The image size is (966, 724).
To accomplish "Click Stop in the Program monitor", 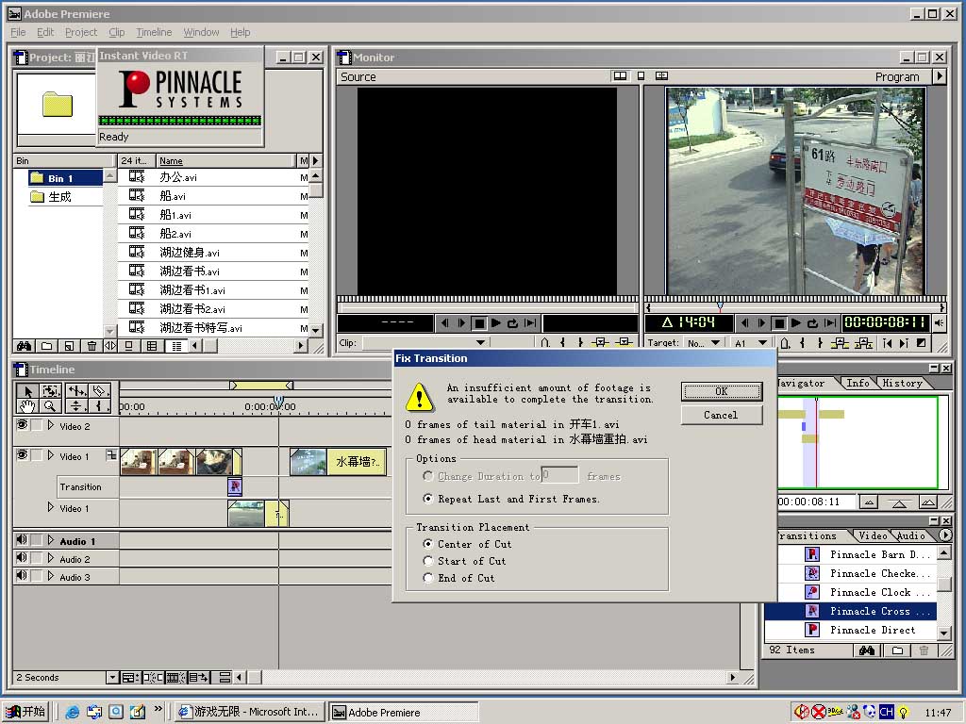I will coord(778,322).
